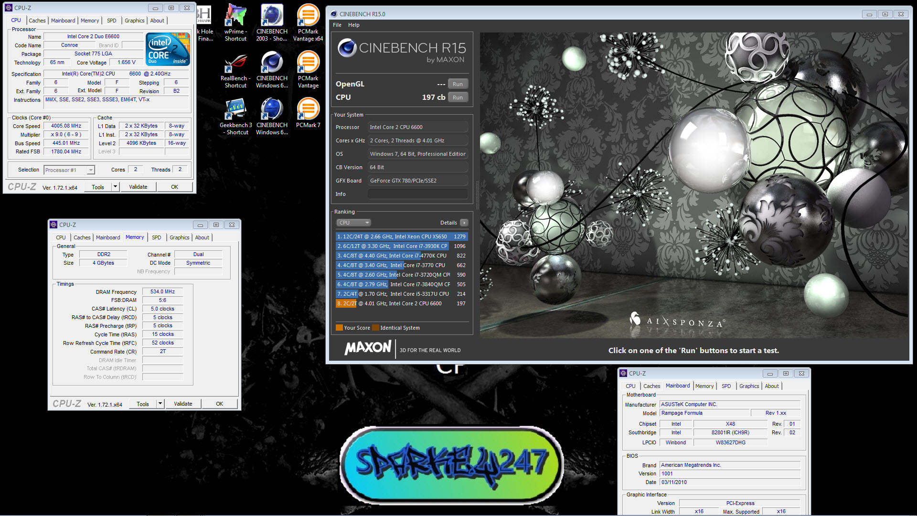This screenshot has width=917, height=516.
Task: Click the CPU-Z title icon of Mainboard window
Action: [x=623, y=373]
